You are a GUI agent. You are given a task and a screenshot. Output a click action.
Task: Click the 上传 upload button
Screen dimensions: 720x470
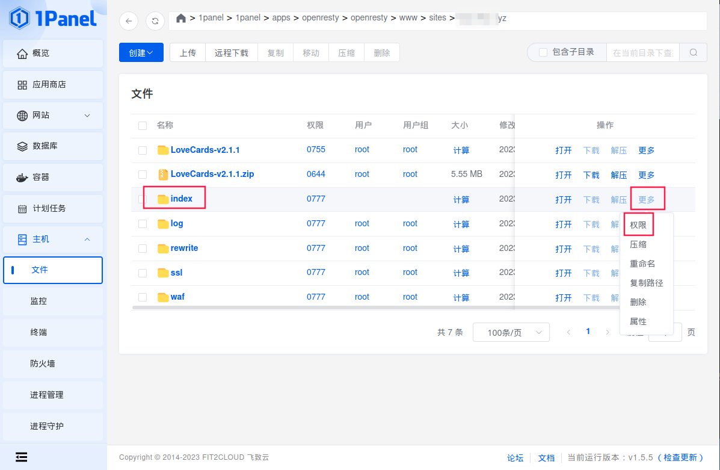pos(188,52)
